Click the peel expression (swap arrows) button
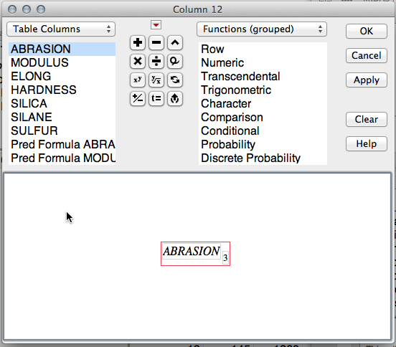Screen dimensions: 396x347 click(x=175, y=80)
